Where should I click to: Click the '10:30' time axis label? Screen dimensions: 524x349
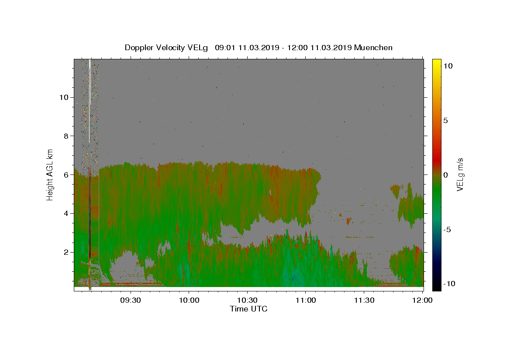pos(247,300)
